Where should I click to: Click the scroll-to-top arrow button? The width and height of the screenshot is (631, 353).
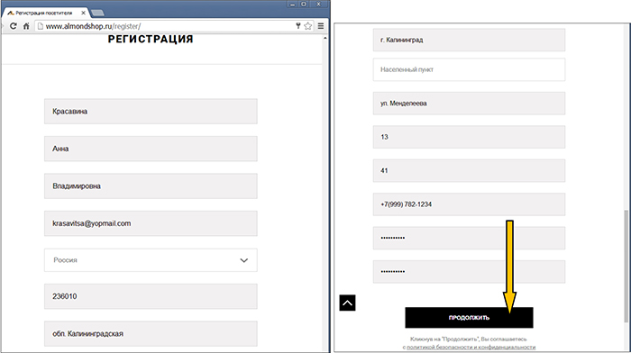(x=347, y=303)
